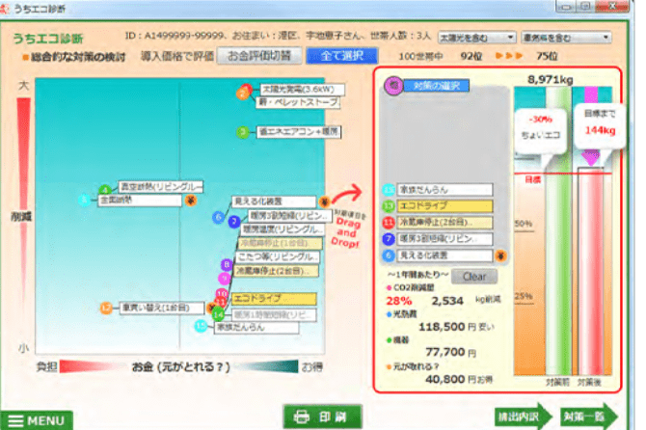Image resolution: width=646 pixels, height=430 pixels.
Task: Open the 車燃料を含む dropdown
Action: point(566,38)
